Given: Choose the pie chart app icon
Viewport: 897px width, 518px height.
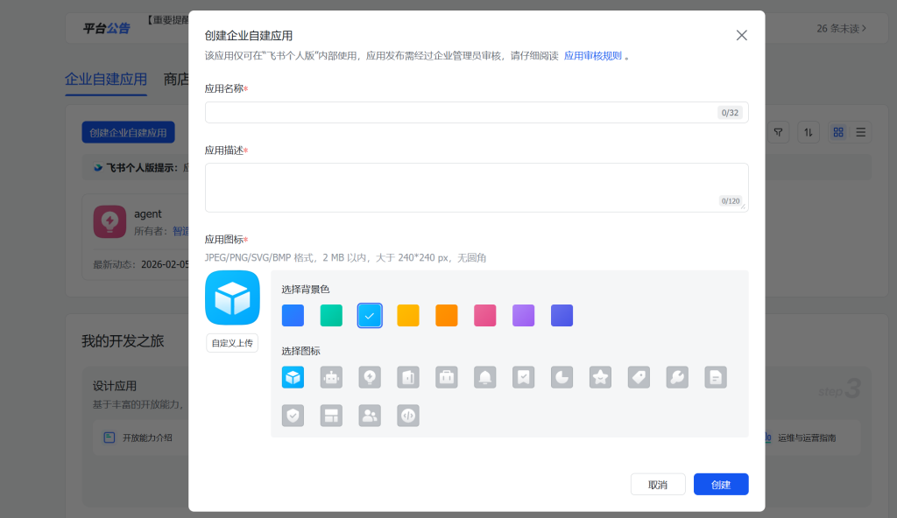Looking at the screenshot, I should 562,377.
